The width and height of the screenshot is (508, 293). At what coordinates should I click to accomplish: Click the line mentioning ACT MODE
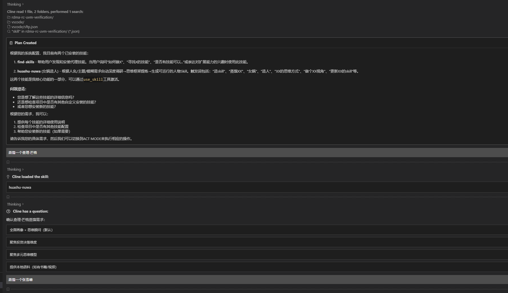click(71, 139)
